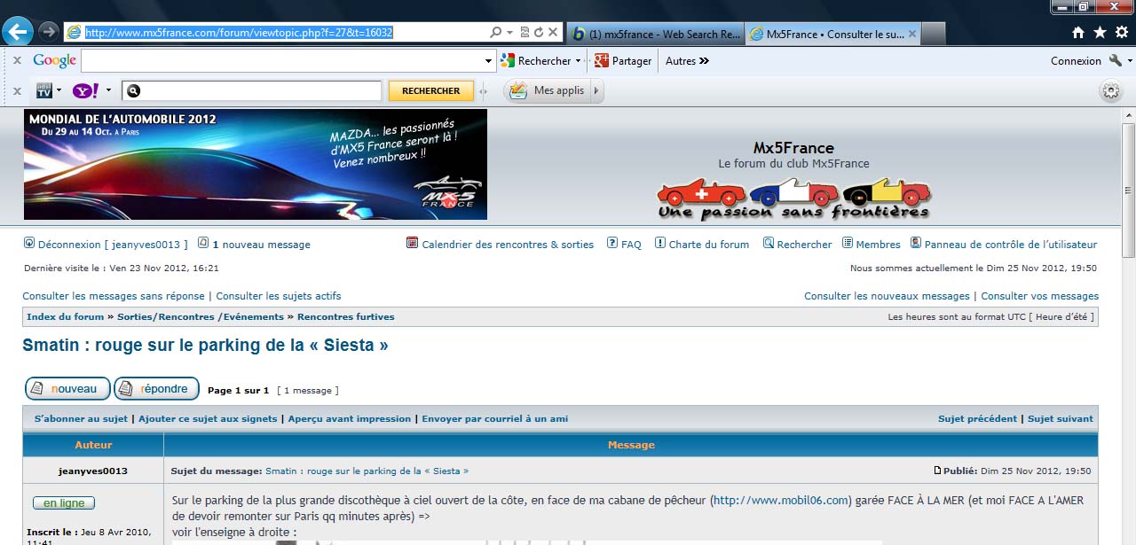Viewport: 1136px width, 545px height.
Task: Open Rencontres furtives breadcrumb
Action: tap(346, 316)
